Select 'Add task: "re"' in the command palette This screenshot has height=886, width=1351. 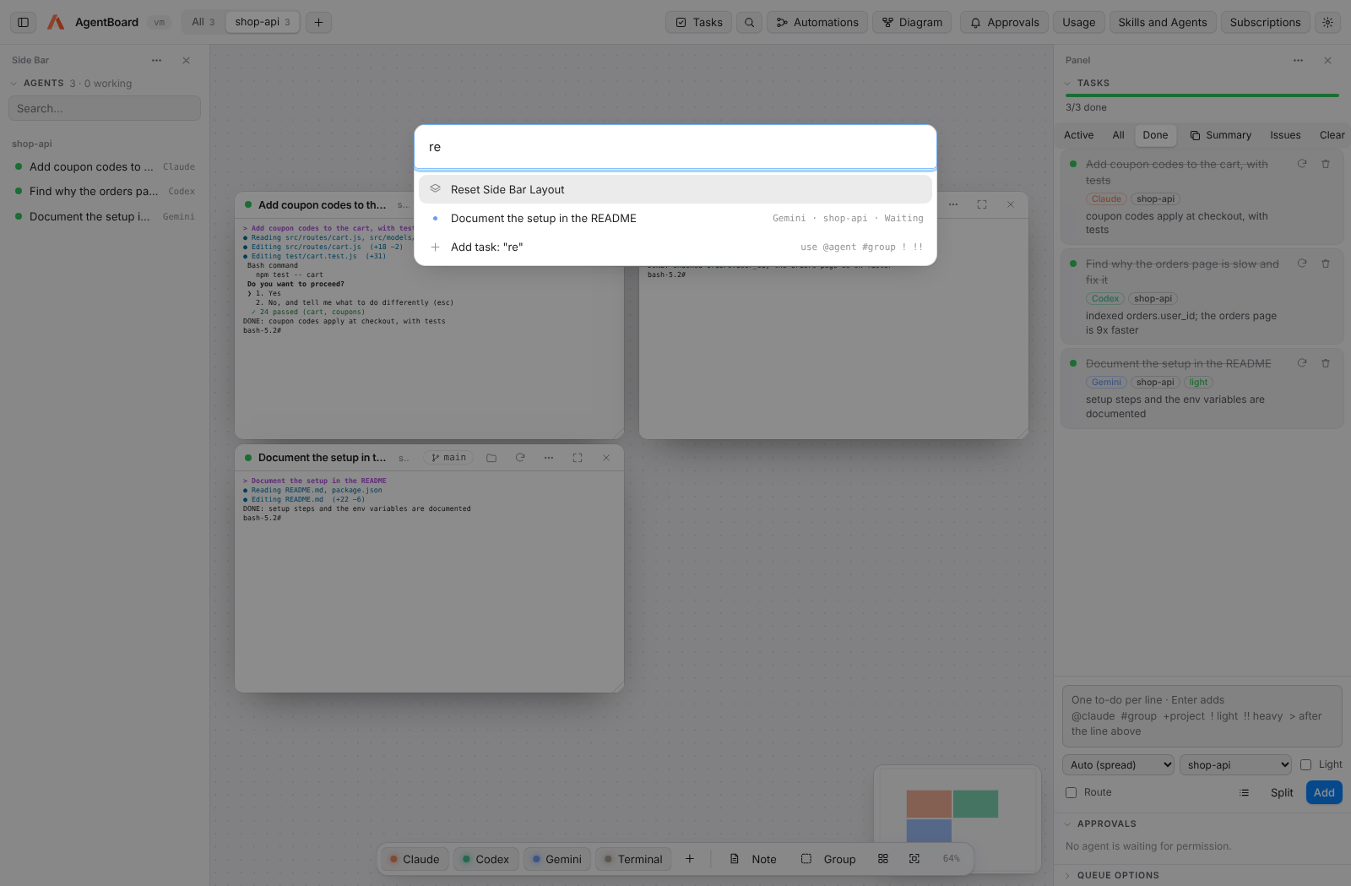(x=675, y=247)
